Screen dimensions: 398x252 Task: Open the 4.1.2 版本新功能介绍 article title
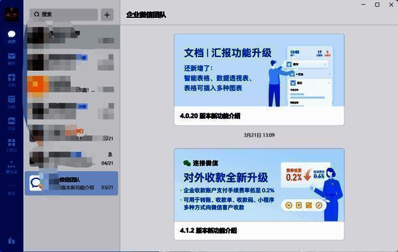coord(208,230)
